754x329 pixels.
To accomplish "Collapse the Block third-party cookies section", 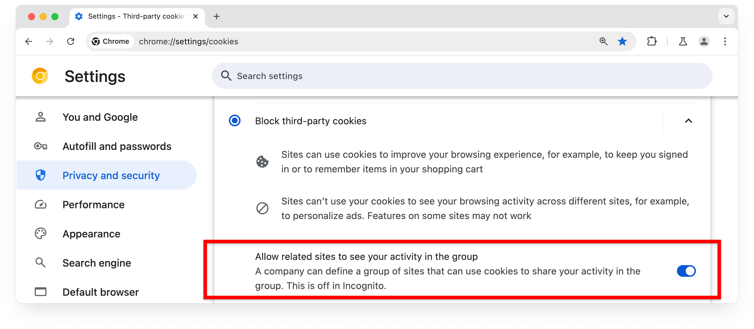I will pyautogui.click(x=689, y=121).
